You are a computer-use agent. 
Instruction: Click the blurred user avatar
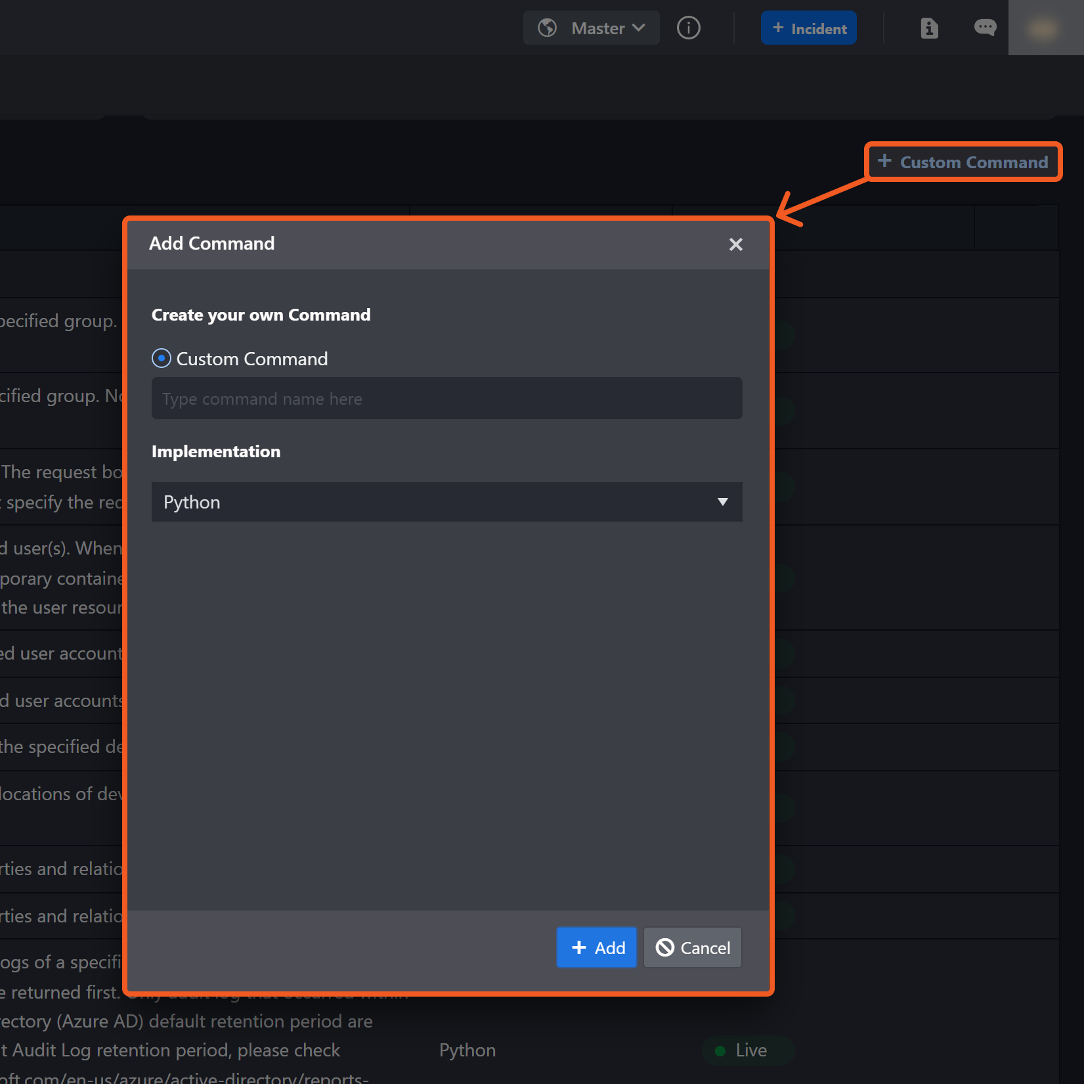(1045, 28)
